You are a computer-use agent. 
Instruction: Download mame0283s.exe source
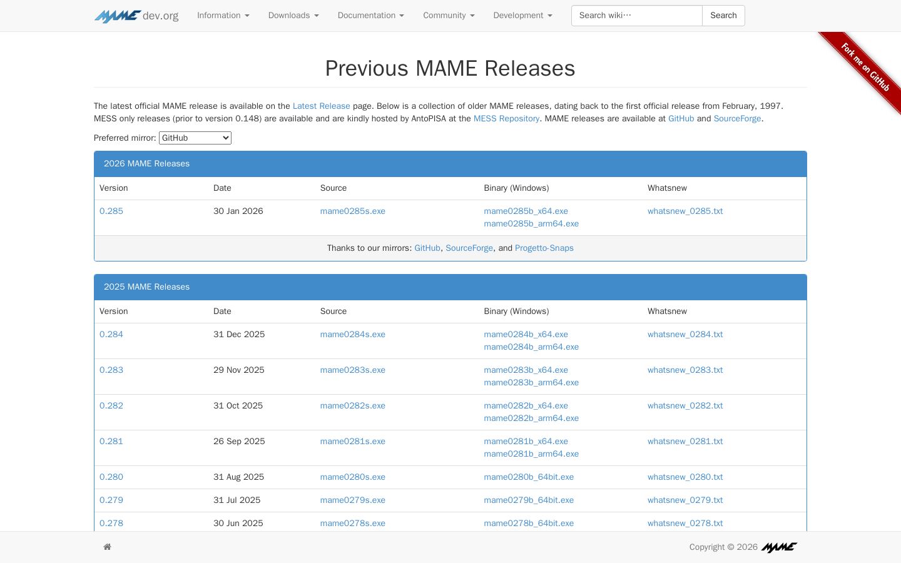tap(353, 370)
